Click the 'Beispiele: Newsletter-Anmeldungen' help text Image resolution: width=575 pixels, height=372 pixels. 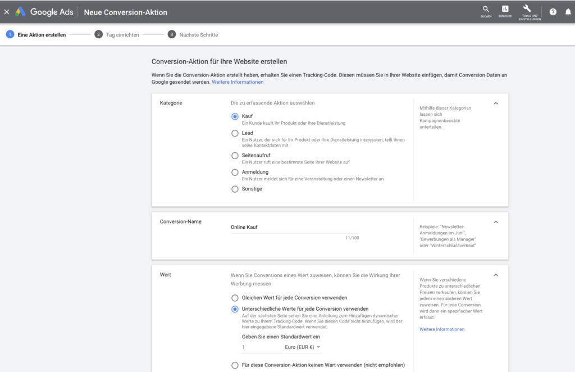[448, 236]
